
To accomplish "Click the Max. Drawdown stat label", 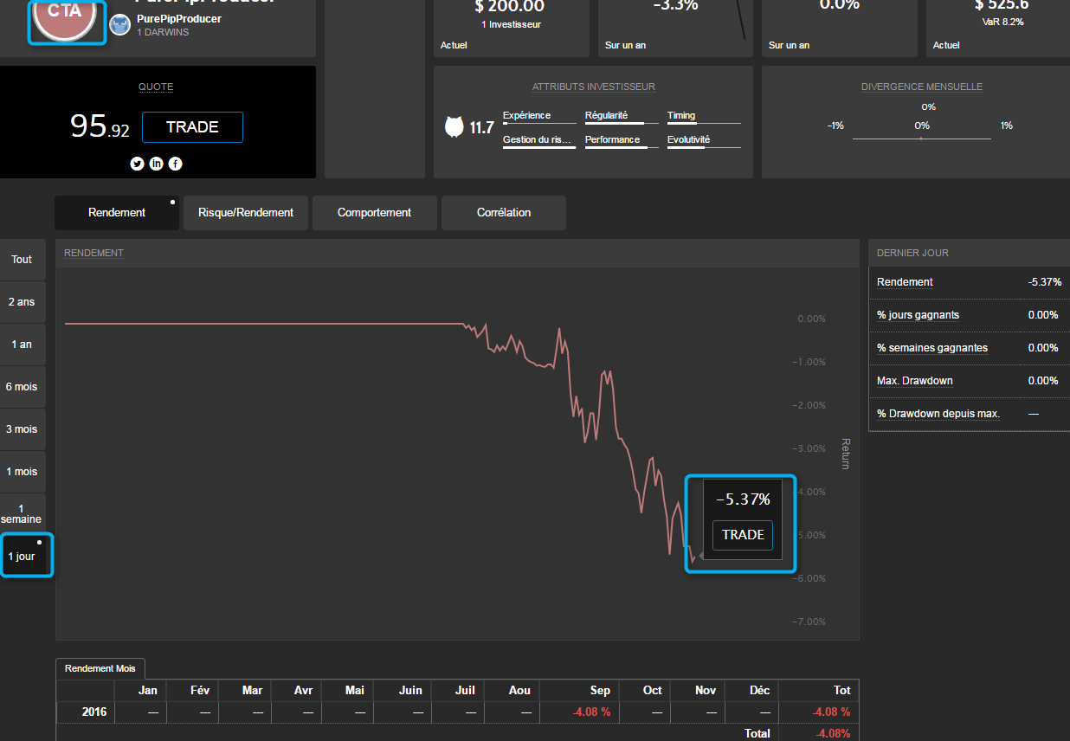I will [916, 381].
